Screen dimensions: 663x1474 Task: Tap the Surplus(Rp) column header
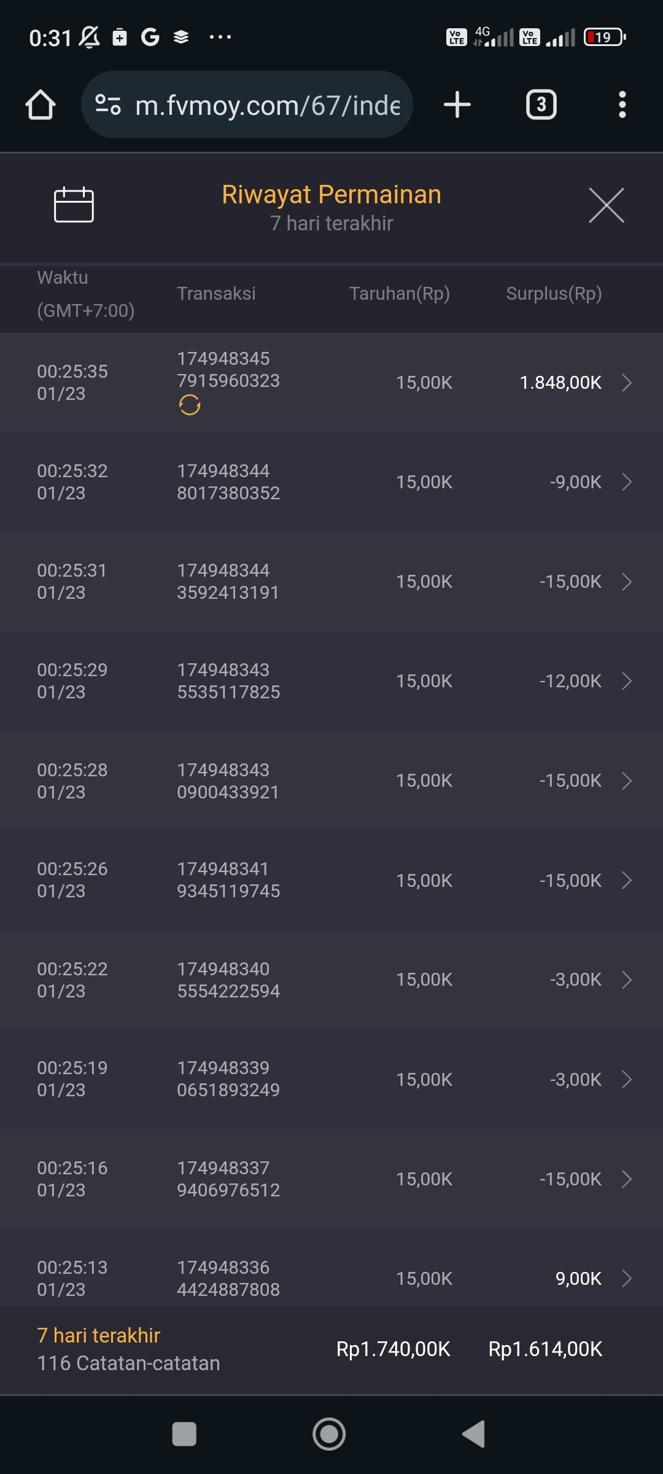(x=554, y=294)
